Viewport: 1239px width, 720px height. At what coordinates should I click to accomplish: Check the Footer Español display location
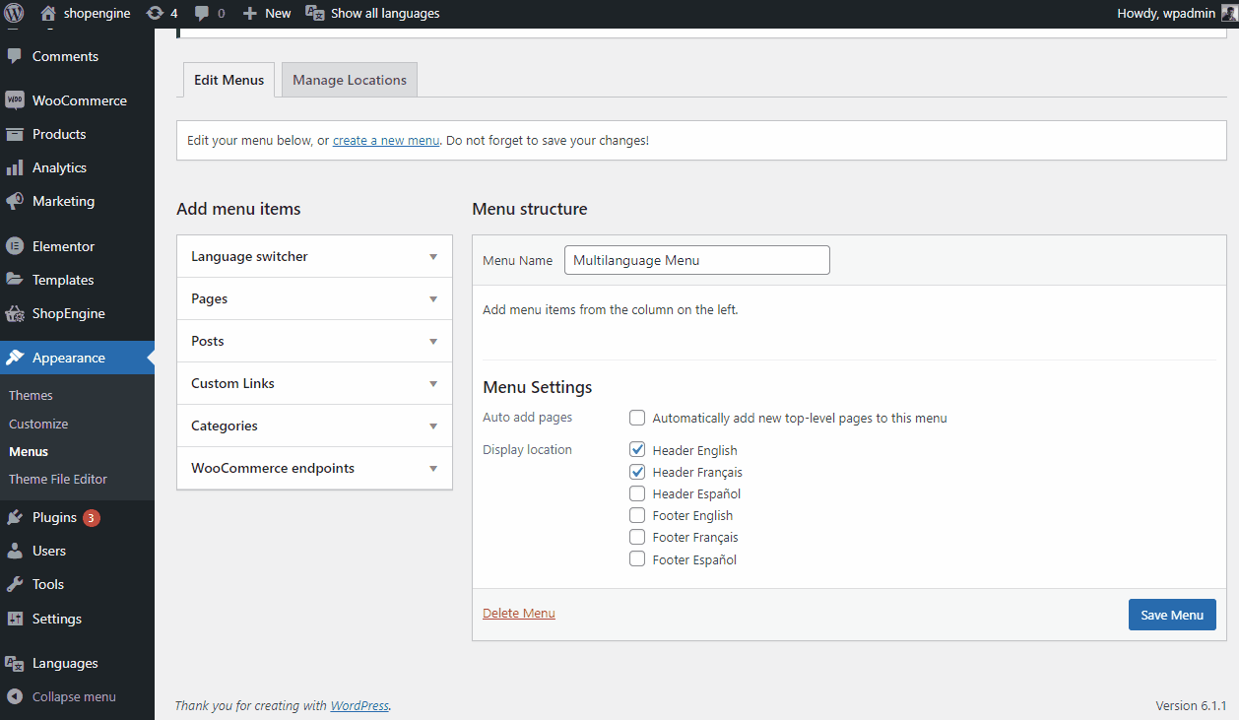[x=637, y=559]
